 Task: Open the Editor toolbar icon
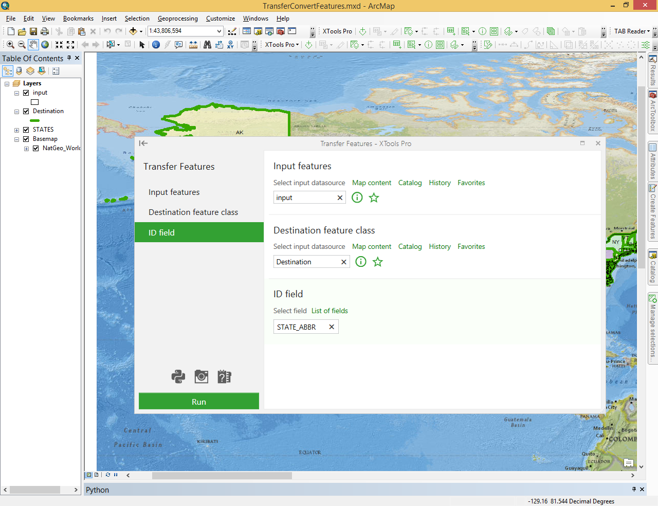point(232,31)
